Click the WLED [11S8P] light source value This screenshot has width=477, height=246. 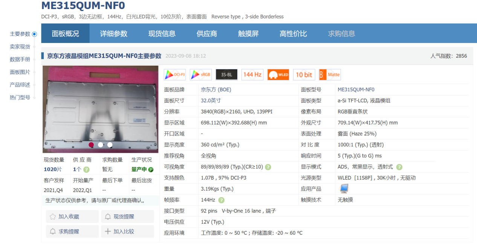(x=377, y=178)
